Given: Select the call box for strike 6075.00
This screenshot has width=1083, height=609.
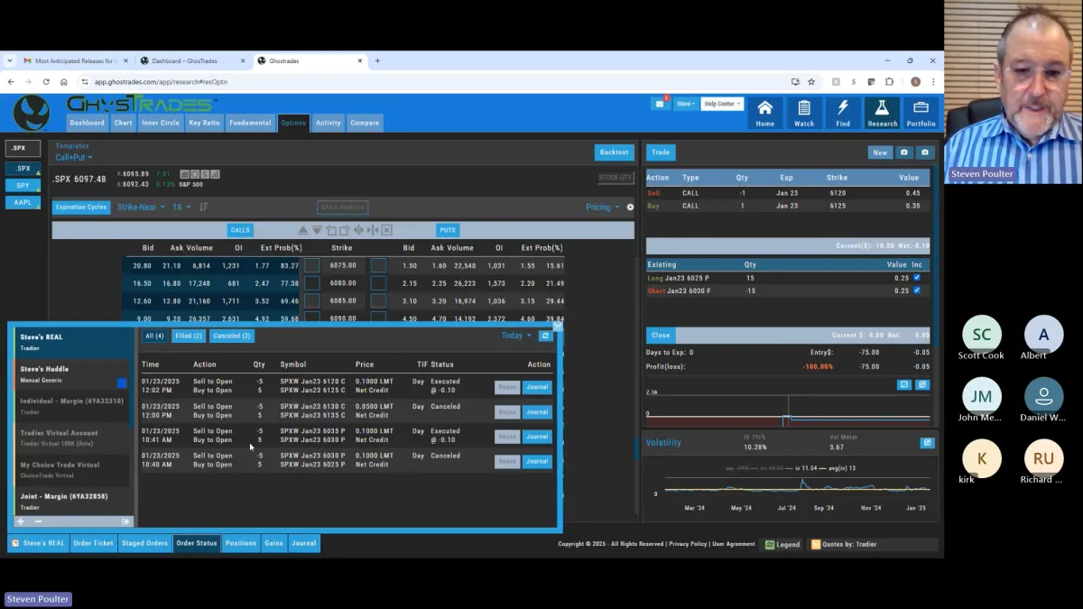Looking at the screenshot, I should (312, 265).
